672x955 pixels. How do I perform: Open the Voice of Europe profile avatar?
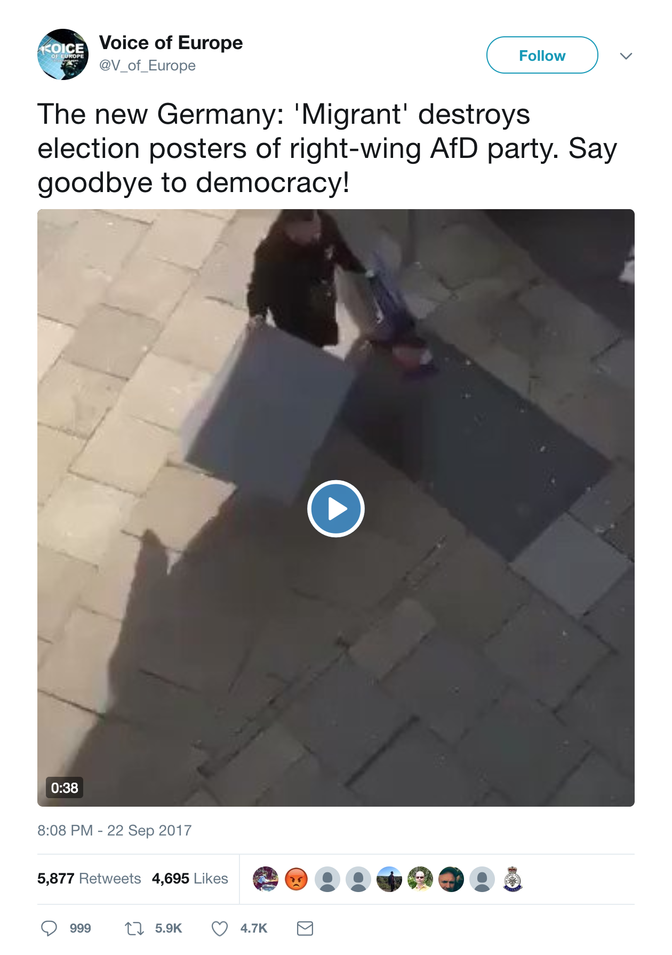63,54
